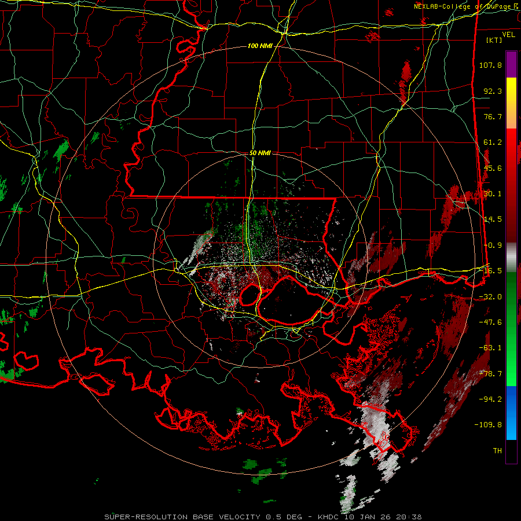Click the TH legend label
The height and width of the screenshot is (521, 521).
tap(497, 451)
